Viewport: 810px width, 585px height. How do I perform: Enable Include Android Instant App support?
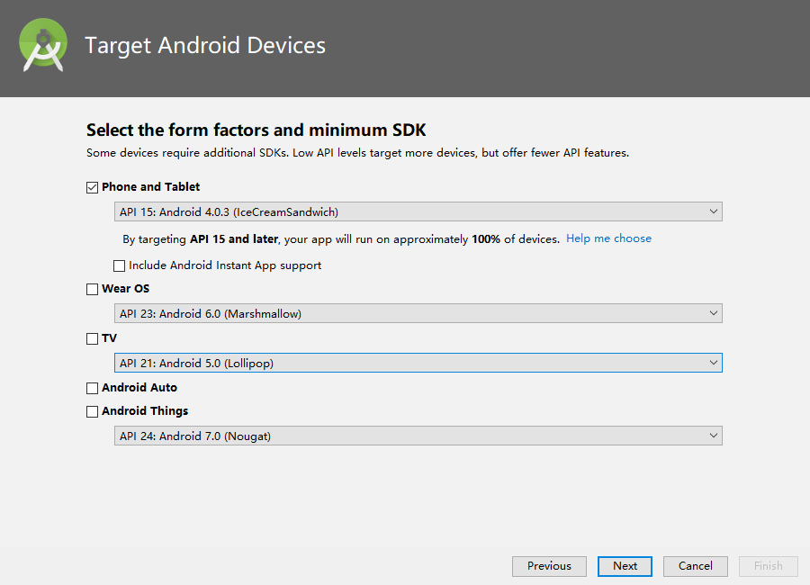[x=120, y=265]
